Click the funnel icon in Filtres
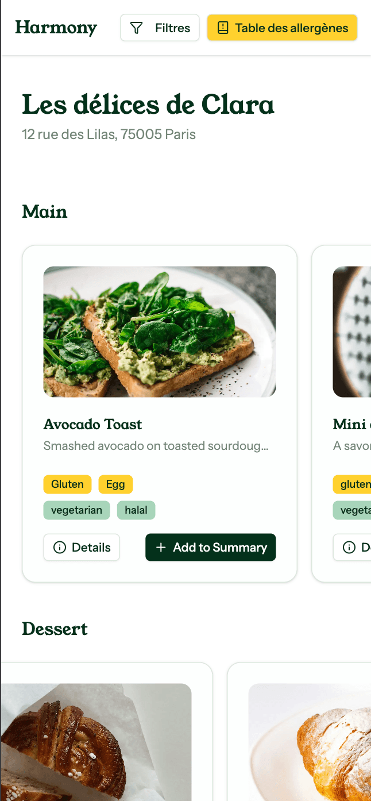The width and height of the screenshot is (371, 801). (136, 28)
